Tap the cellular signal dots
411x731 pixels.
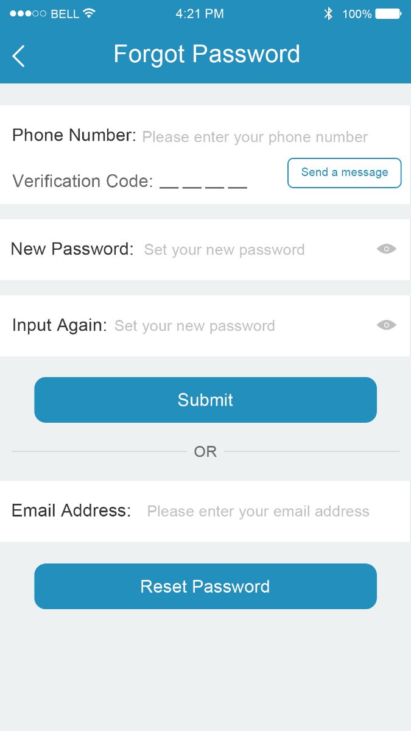coord(27,14)
